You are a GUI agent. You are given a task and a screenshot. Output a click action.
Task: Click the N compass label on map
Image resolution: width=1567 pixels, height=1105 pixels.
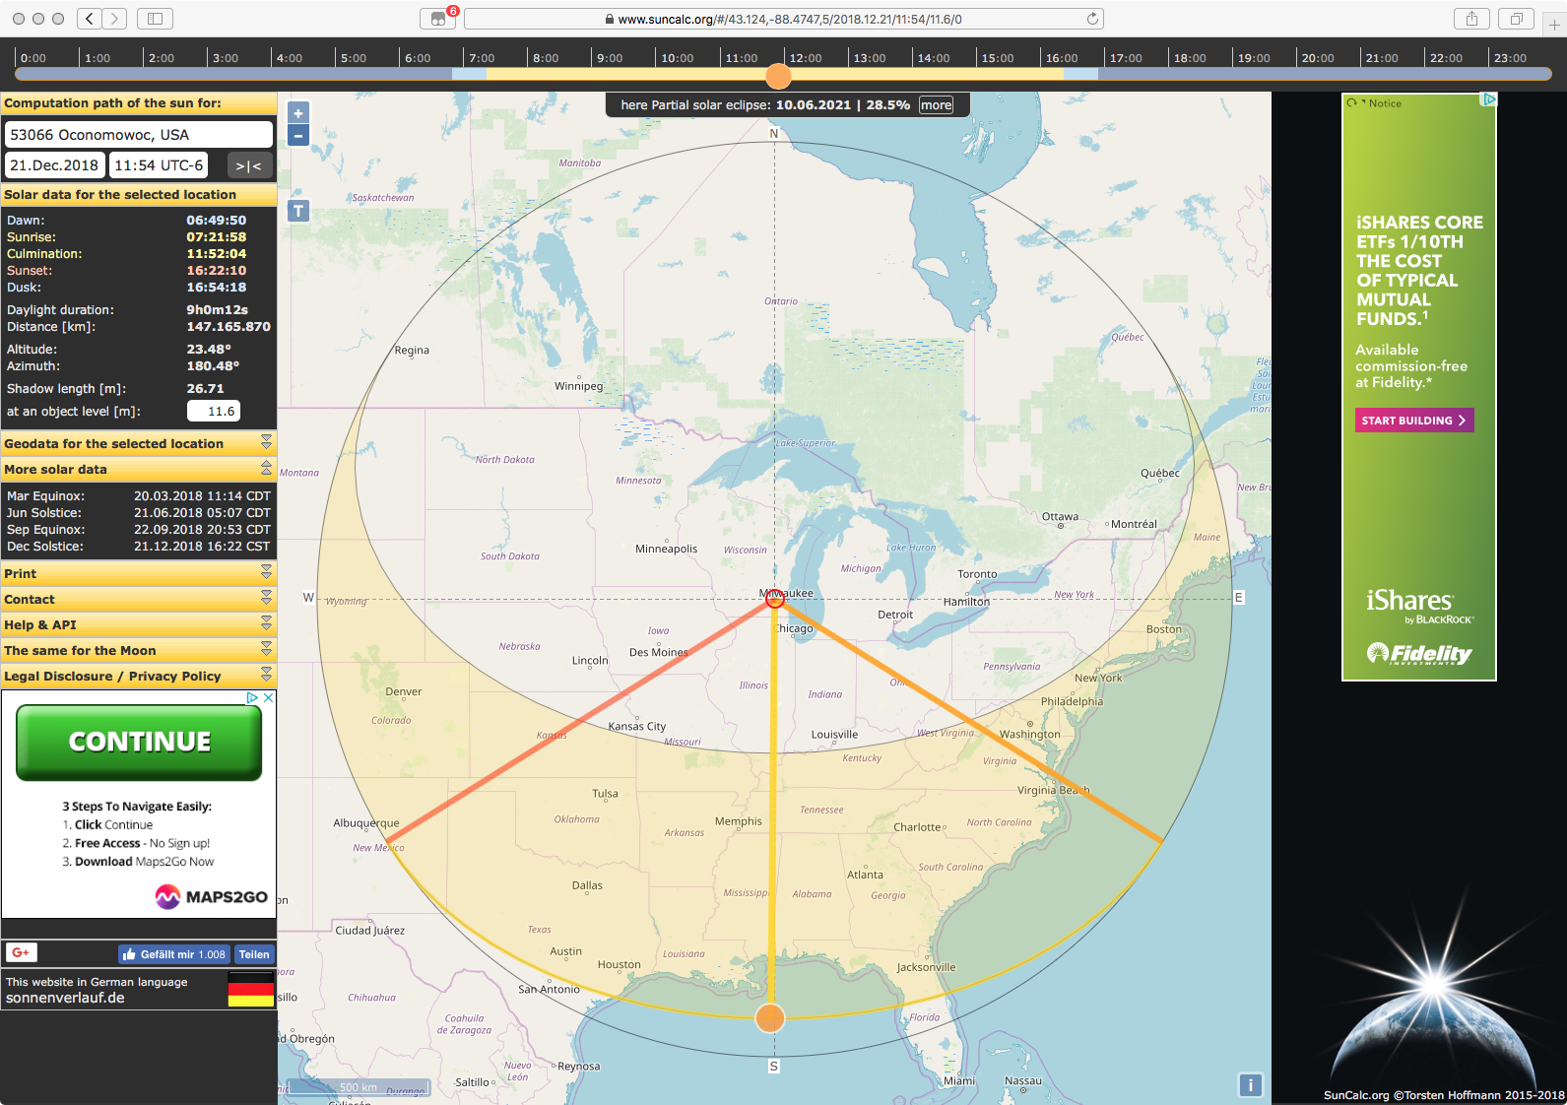(774, 134)
